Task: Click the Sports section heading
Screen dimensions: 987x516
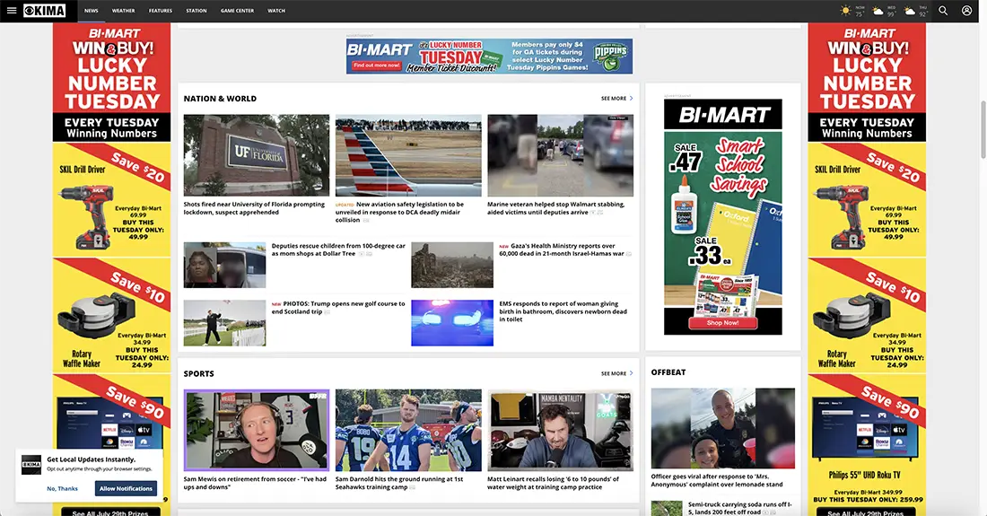Action: click(199, 373)
